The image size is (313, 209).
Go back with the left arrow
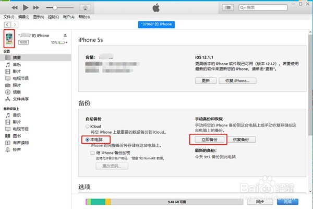point(7,25)
